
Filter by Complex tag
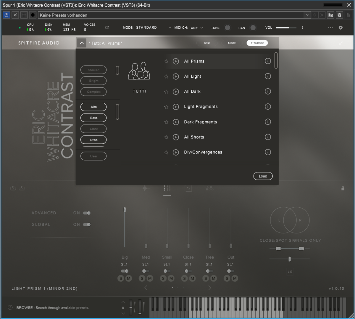click(x=93, y=92)
